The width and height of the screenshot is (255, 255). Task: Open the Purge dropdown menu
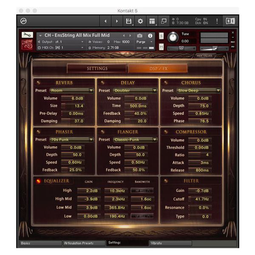(x=144, y=42)
